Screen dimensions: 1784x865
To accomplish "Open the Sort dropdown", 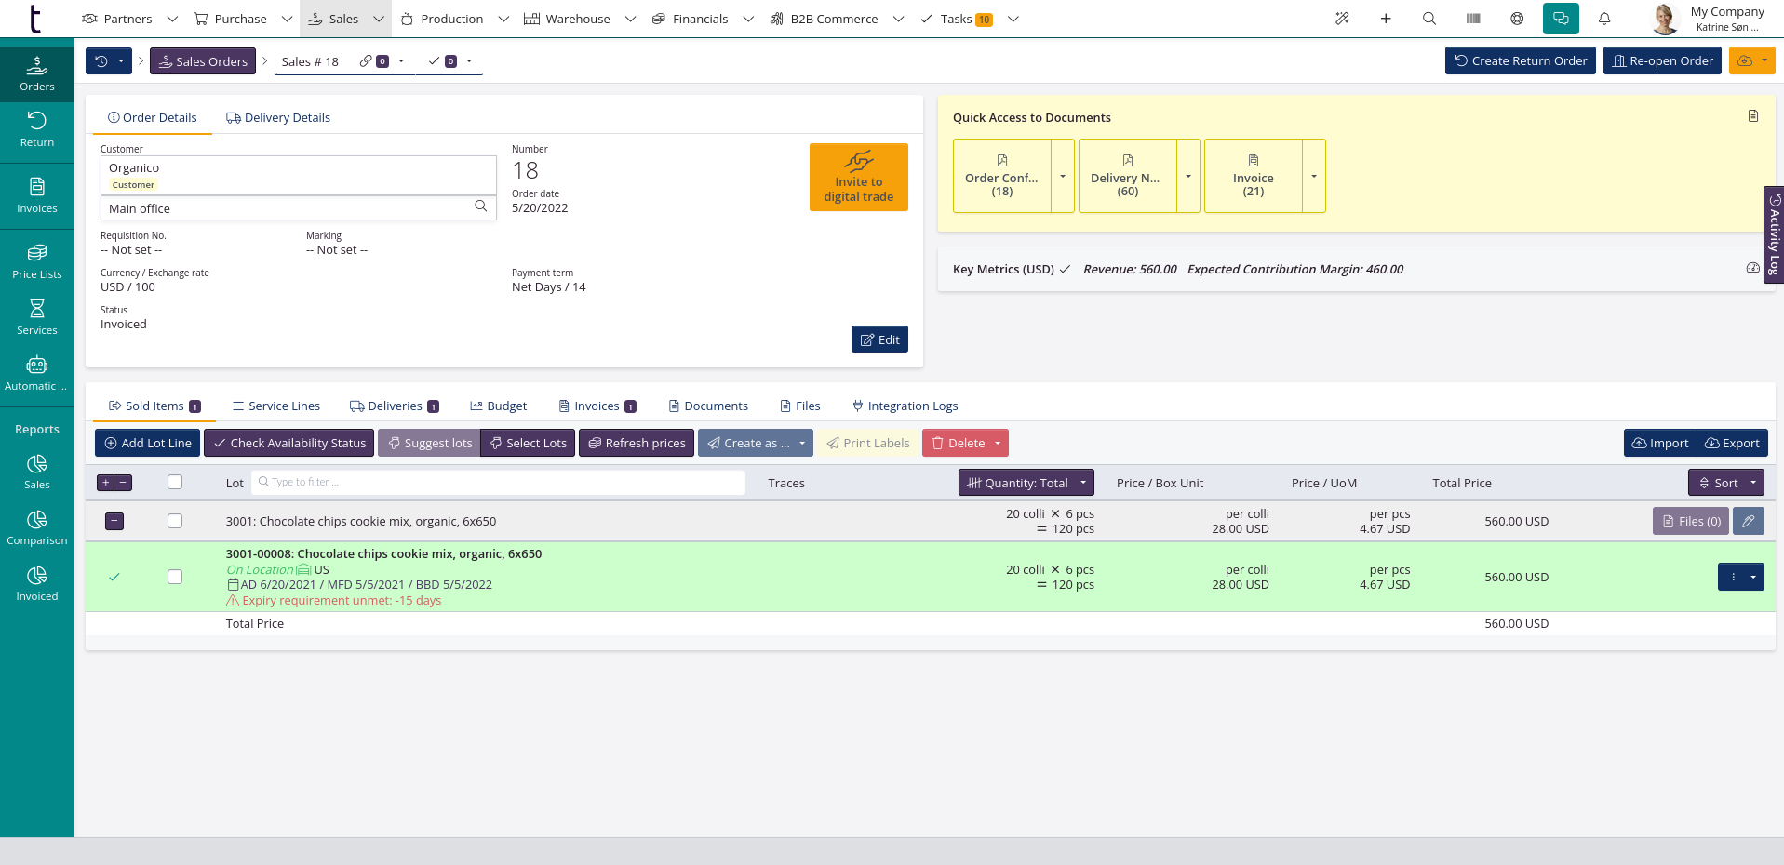I will point(1725,483).
